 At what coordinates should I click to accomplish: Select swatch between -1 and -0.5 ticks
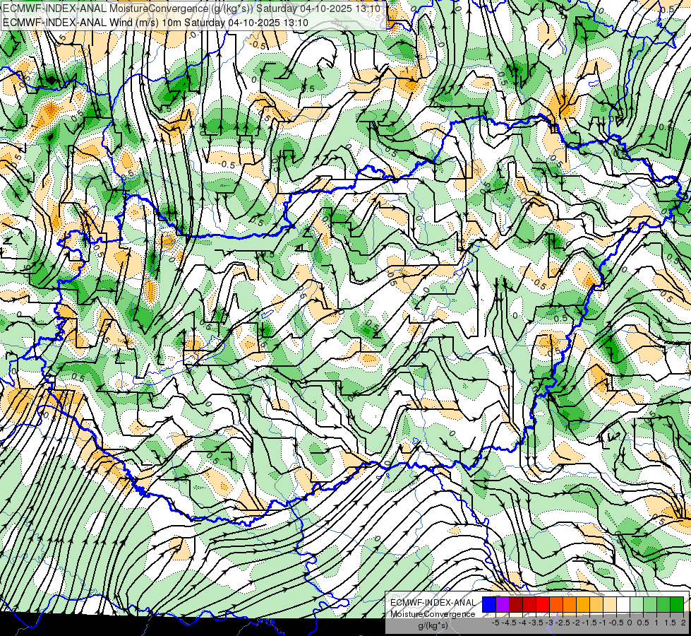(x=610, y=605)
